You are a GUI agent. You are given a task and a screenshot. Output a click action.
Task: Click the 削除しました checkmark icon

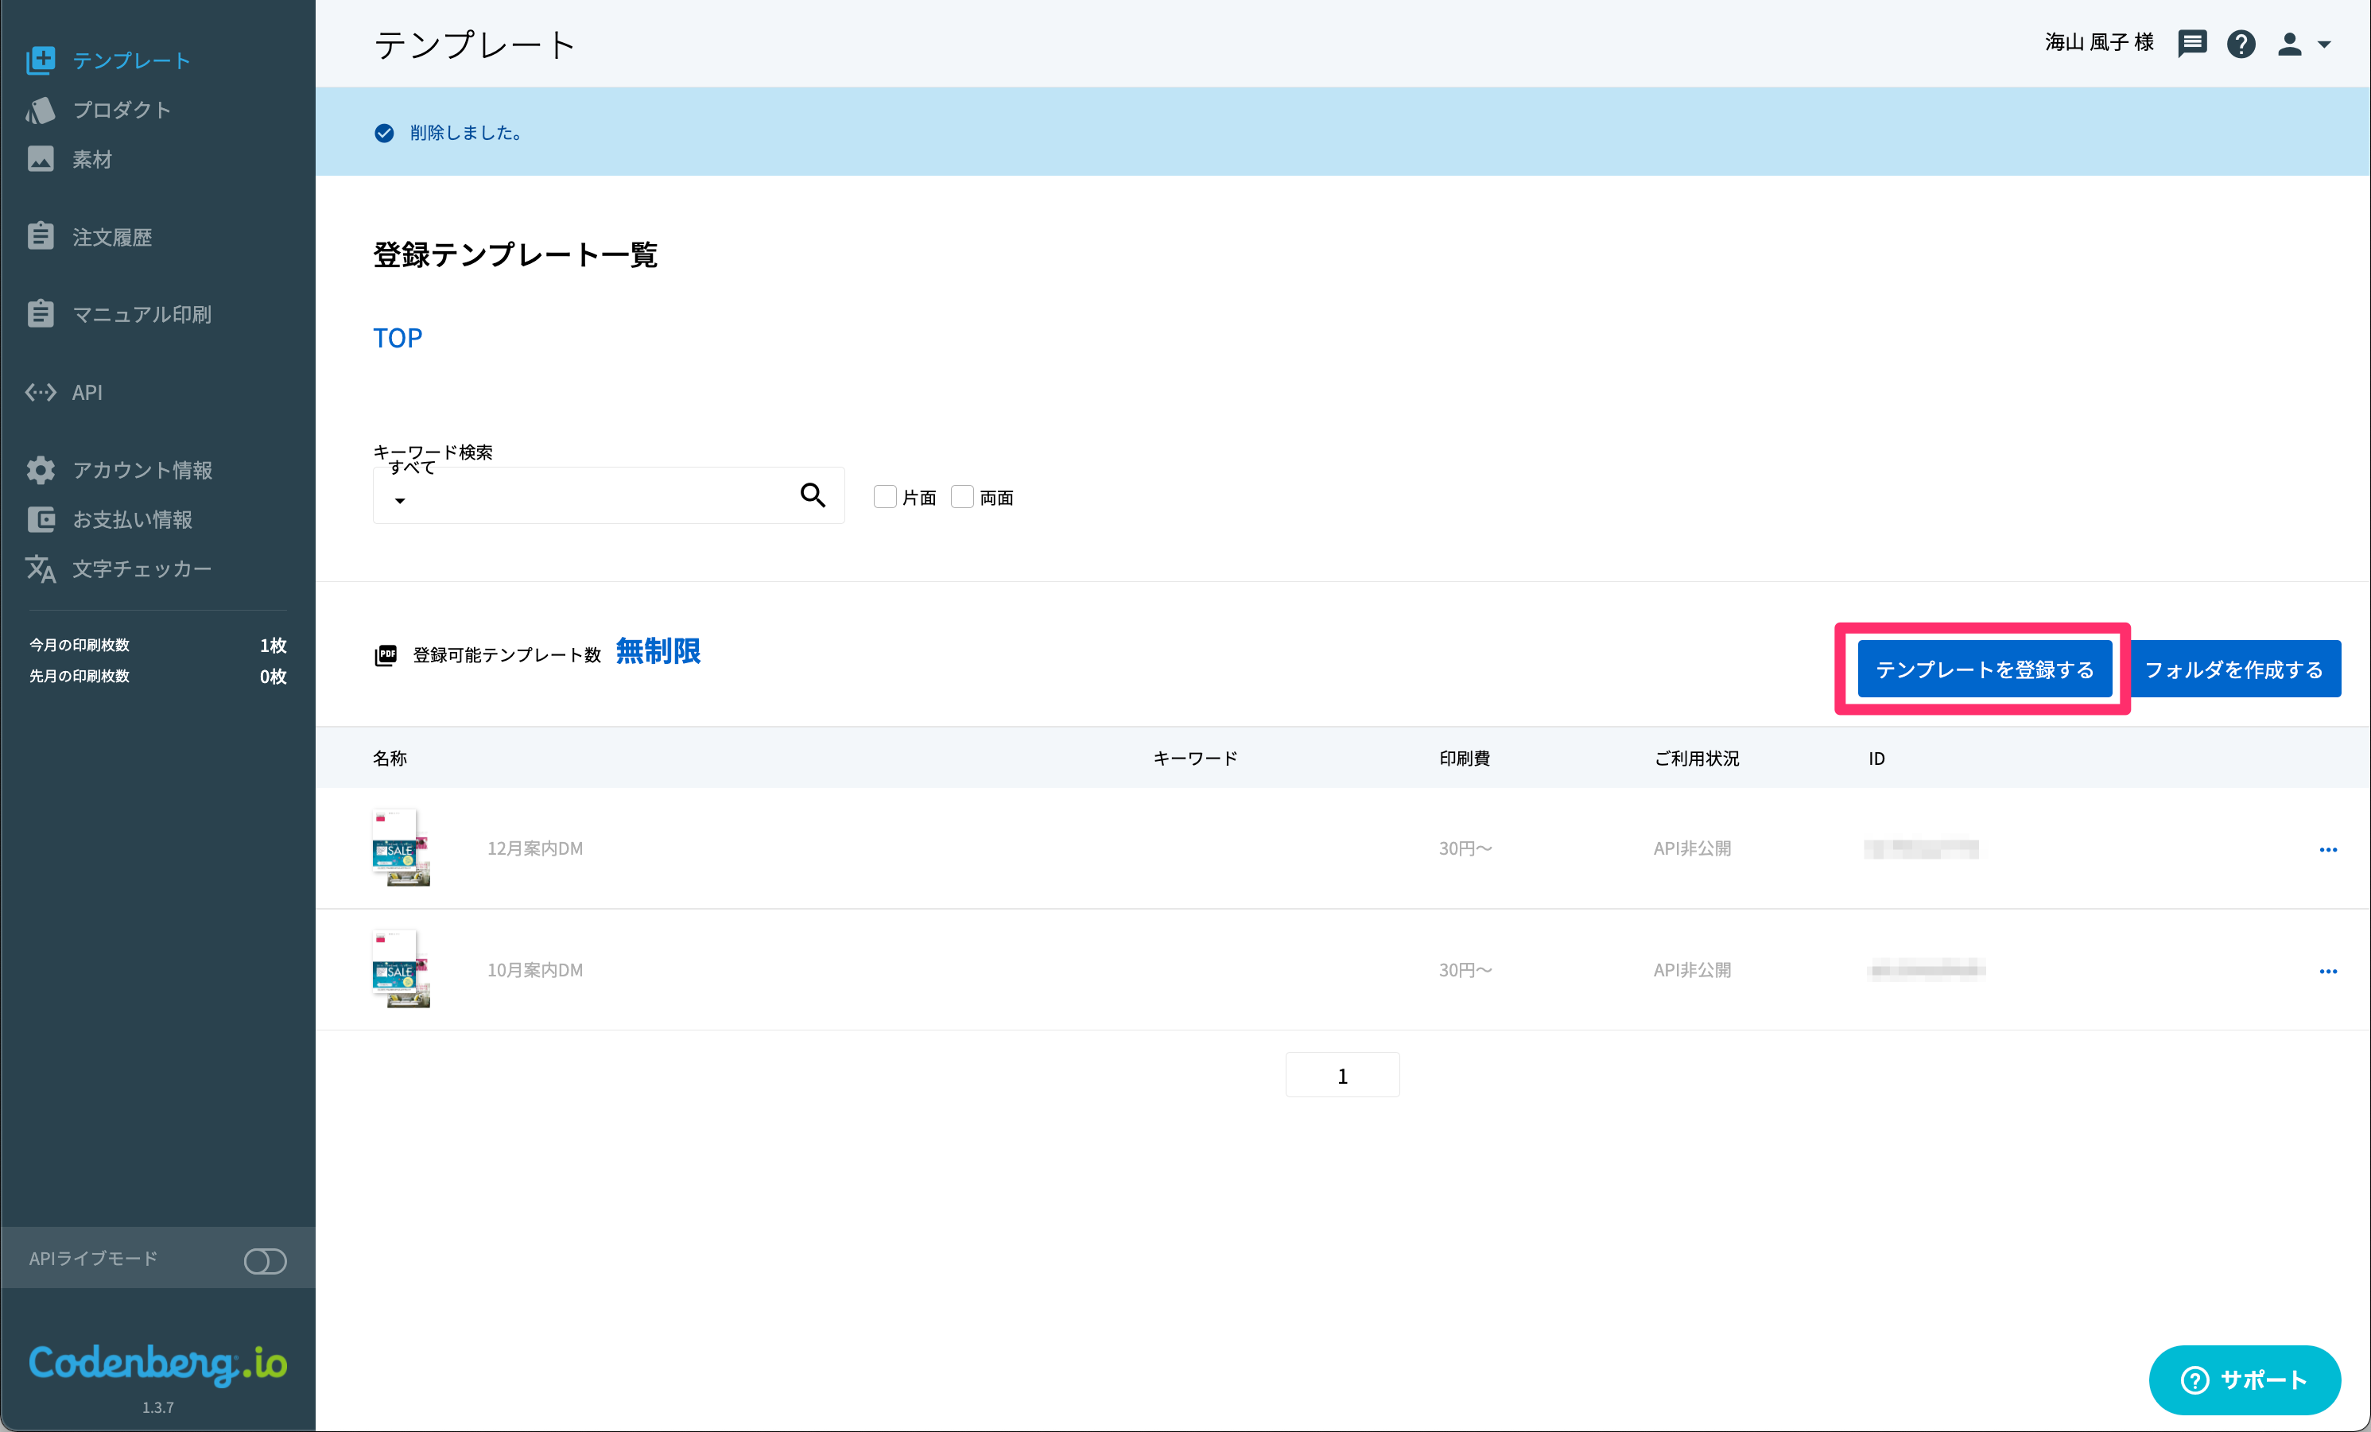[384, 133]
